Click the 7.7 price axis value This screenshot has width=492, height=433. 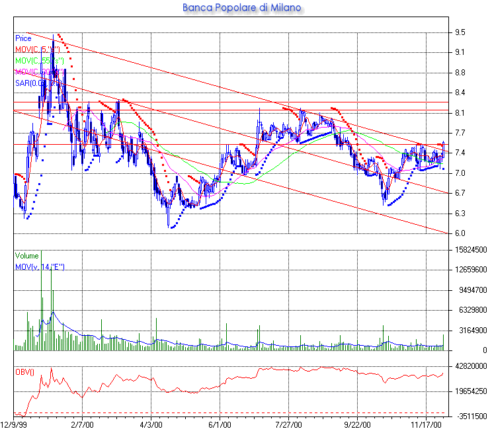[x=460, y=133]
